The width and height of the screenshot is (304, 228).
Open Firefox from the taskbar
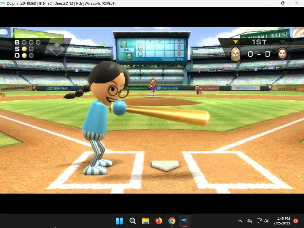[x=159, y=221]
